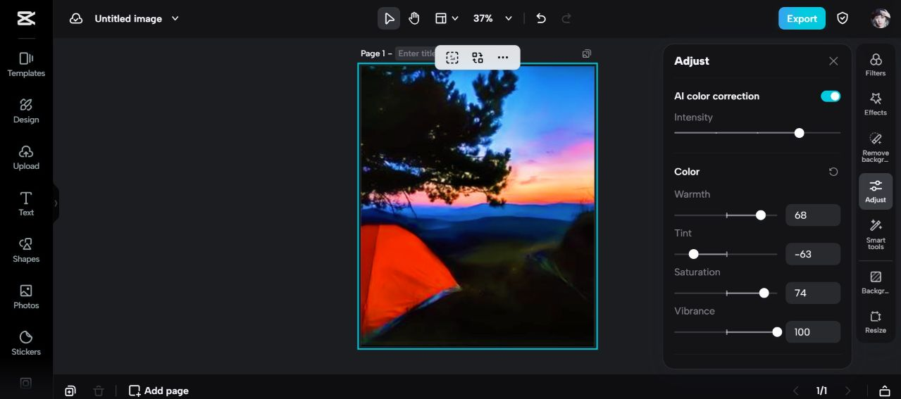The height and width of the screenshot is (399, 901).
Task: Open the layout options dropdown
Action: coord(447,19)
